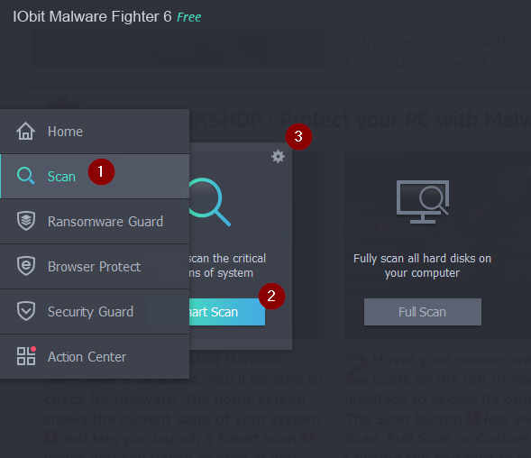
Task: Click the Browser Protect shield icon
Action: click(26, 266)
